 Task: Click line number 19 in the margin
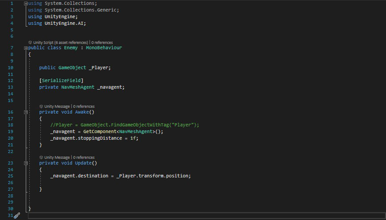(10, 131)
